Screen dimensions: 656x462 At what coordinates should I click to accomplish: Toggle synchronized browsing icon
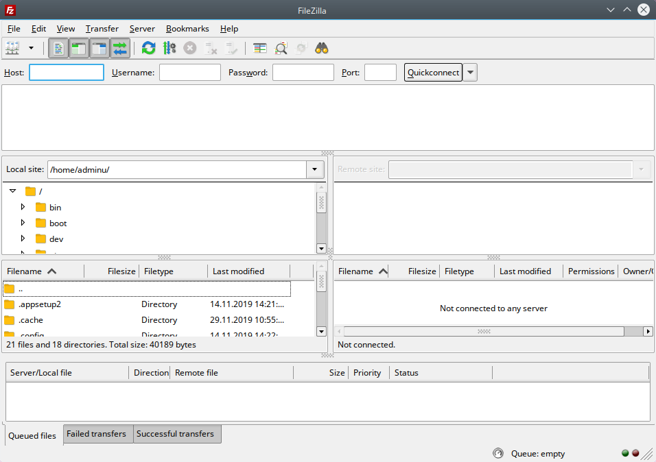(301, 48)
